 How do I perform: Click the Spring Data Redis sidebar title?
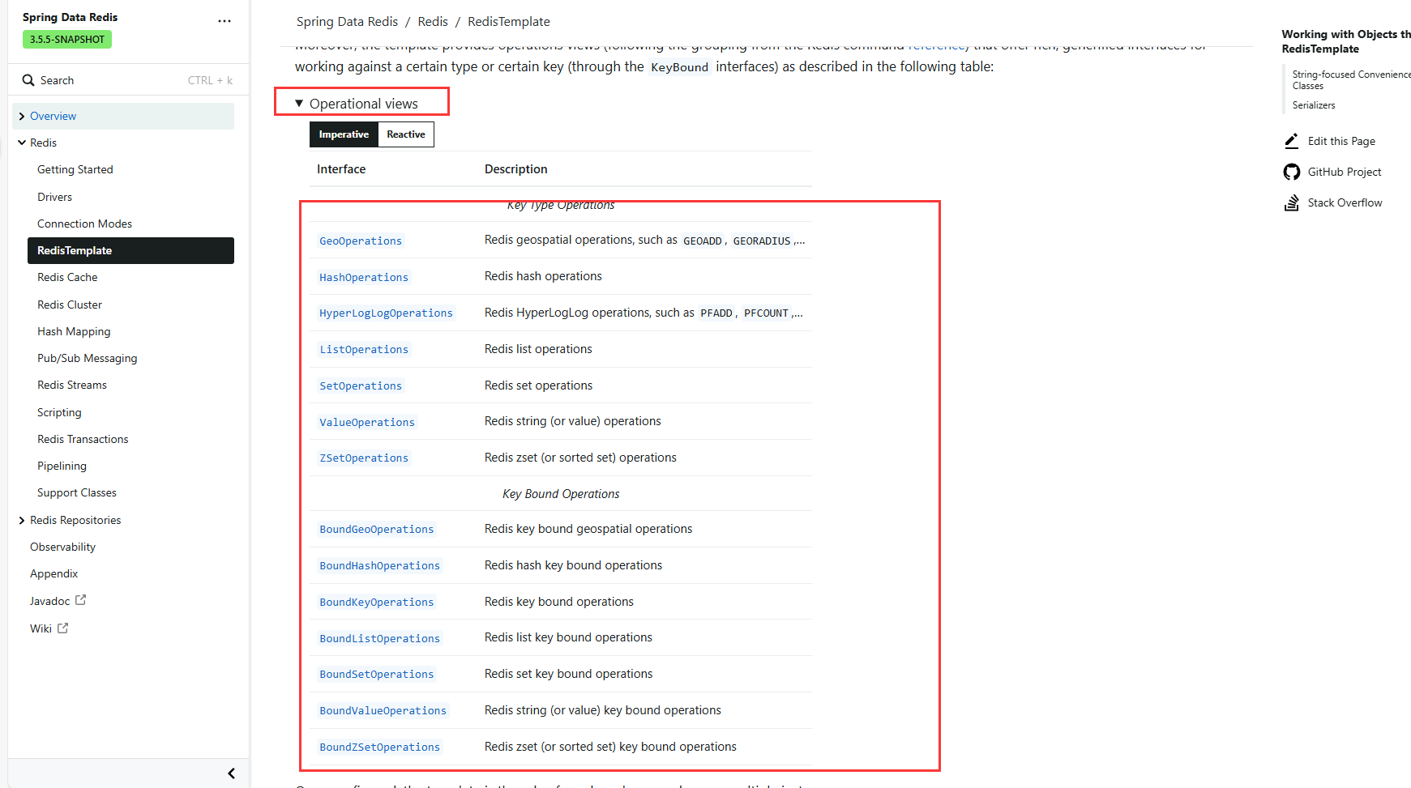(70, 17)
